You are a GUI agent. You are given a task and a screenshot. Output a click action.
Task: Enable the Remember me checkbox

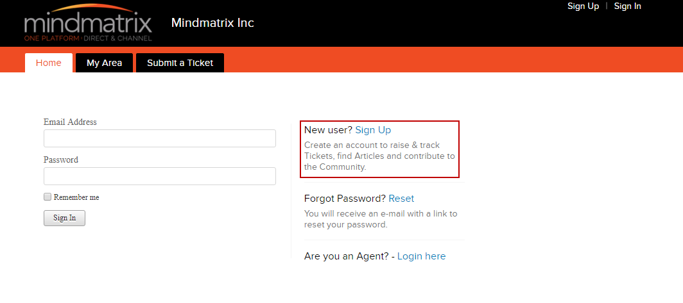tap(48, 197)
